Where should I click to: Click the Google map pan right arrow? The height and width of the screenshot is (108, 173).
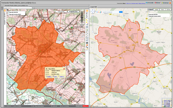(x=94, y=11)
